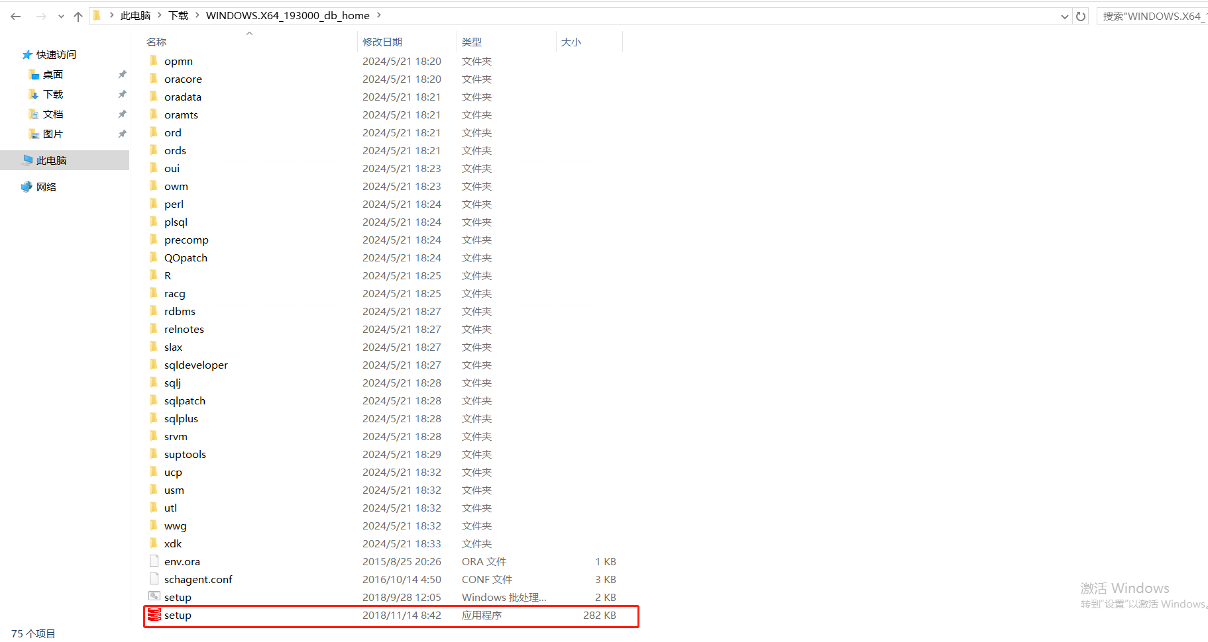The width and height of the screenshot is (1208, 642).
Task: Go forward using the forward arrow
Action: pyautogui.click(x=40, y=16)
